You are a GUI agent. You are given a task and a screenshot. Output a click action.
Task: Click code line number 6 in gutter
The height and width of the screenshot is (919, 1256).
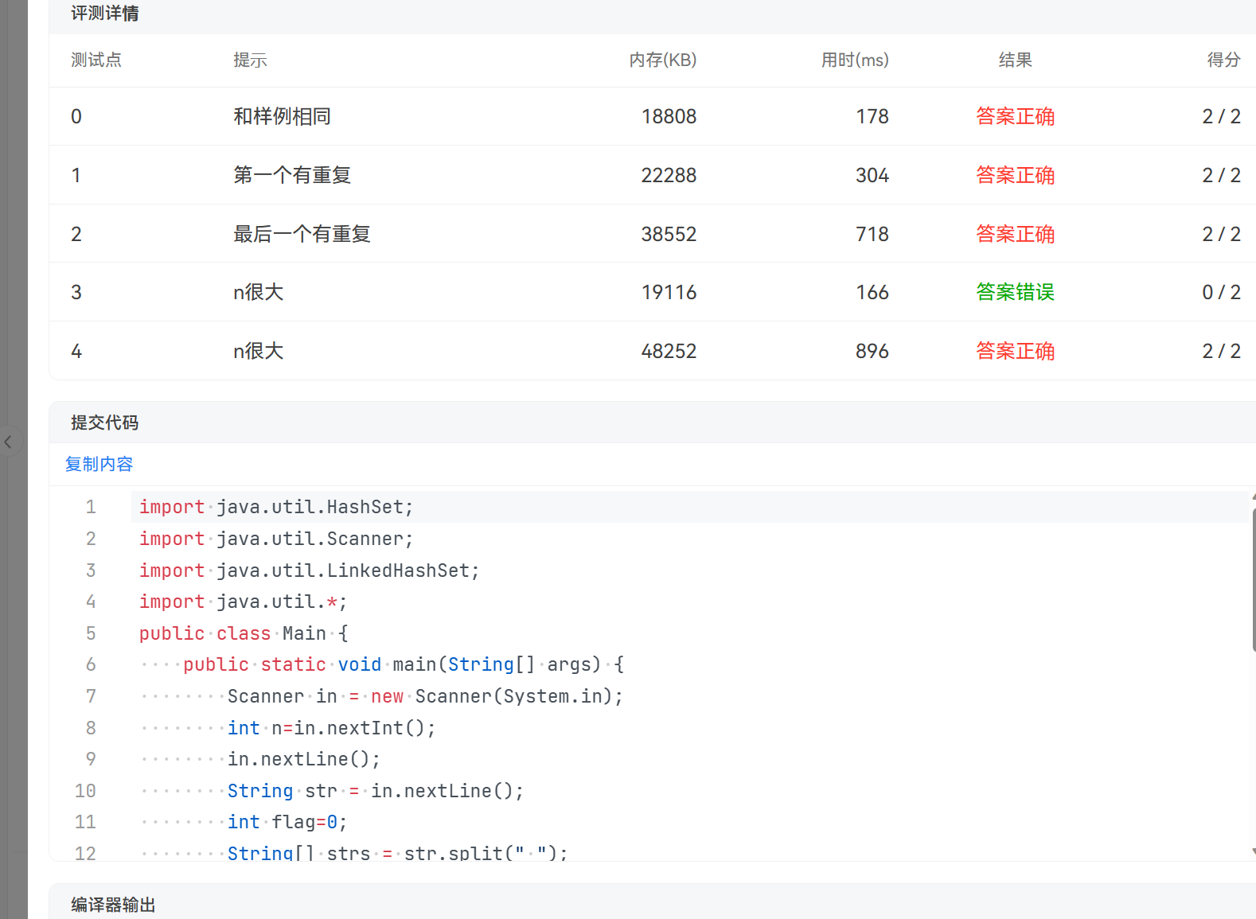(91, 664)
